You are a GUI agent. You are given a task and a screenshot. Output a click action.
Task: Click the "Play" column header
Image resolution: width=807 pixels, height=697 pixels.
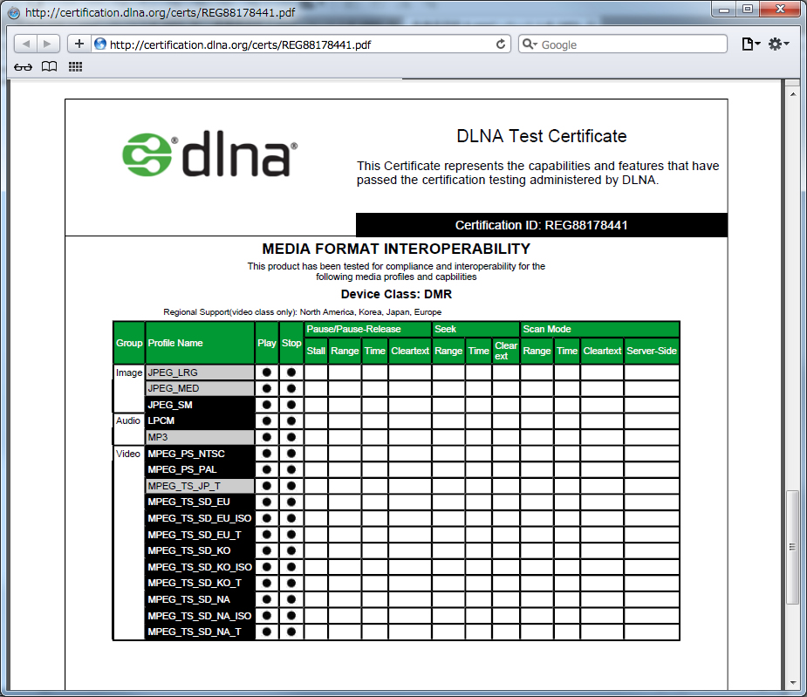[x=267, y=343]
